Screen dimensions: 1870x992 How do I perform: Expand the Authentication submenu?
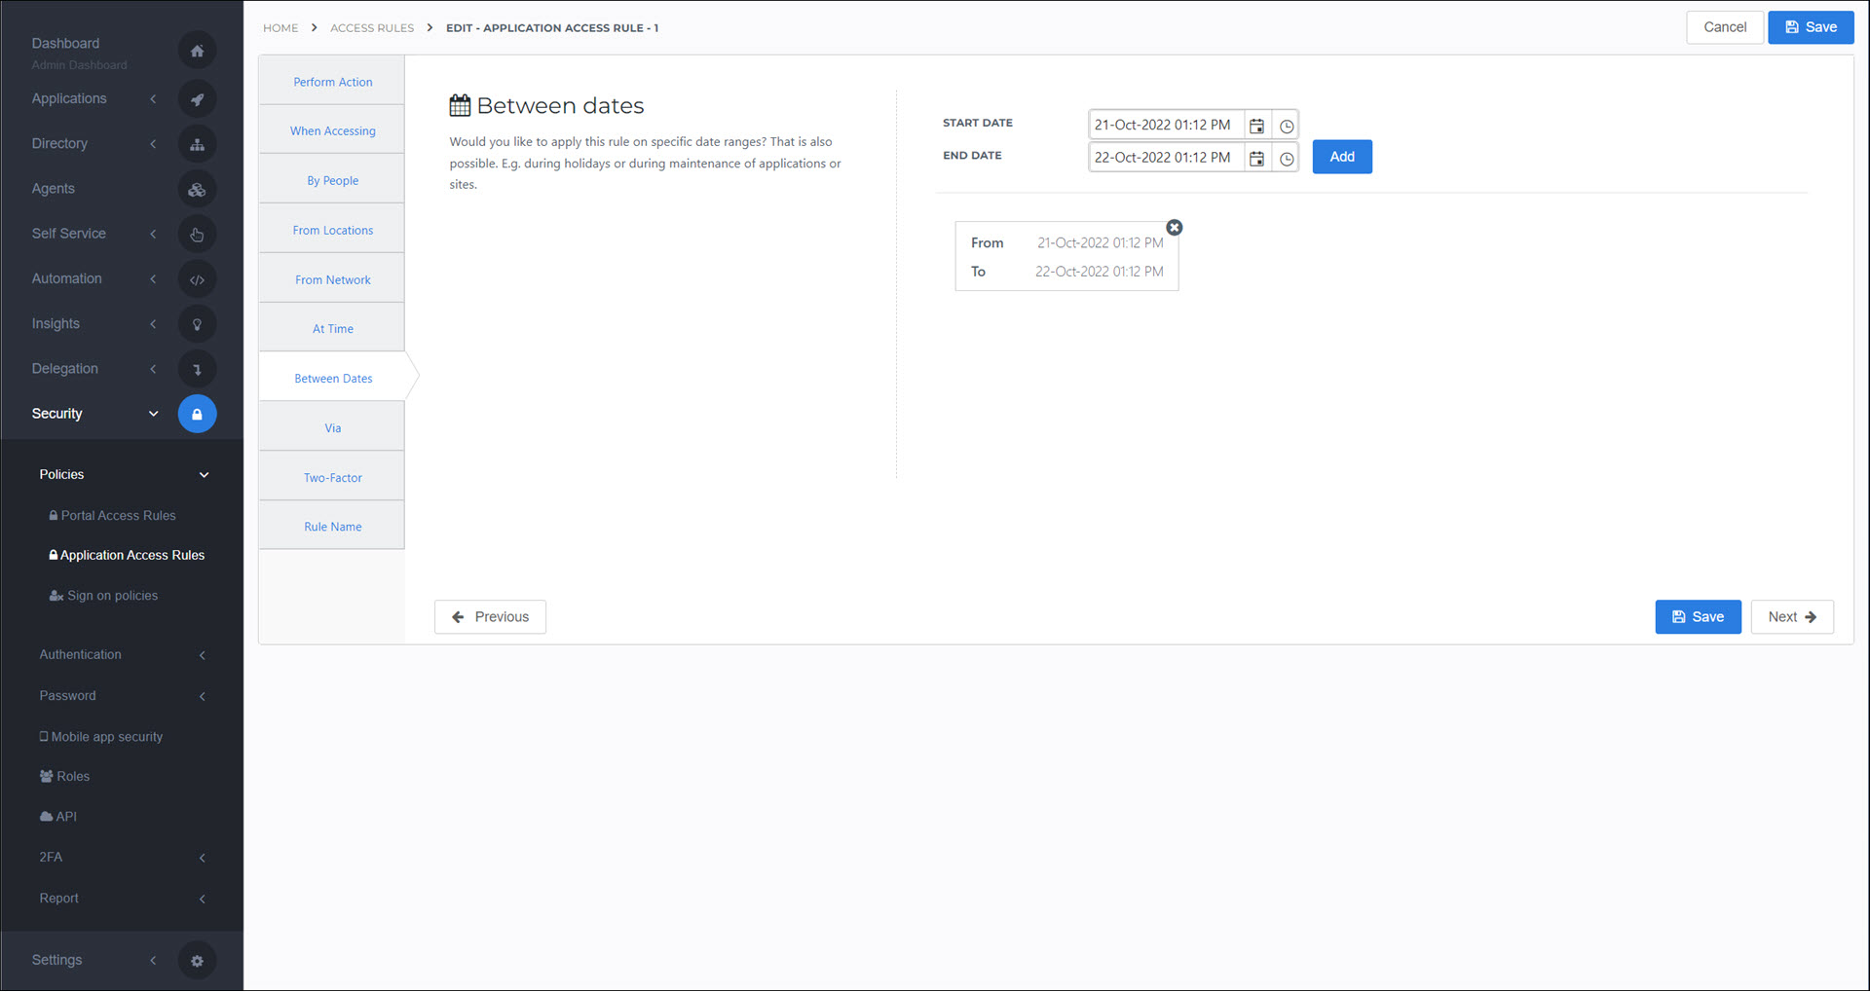pos(202,655)
